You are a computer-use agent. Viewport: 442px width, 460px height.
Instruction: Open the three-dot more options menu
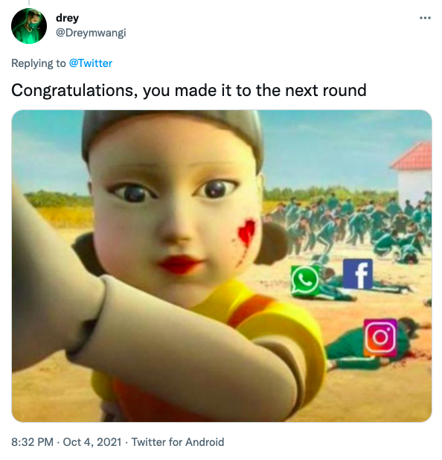[x=425, y=18]
